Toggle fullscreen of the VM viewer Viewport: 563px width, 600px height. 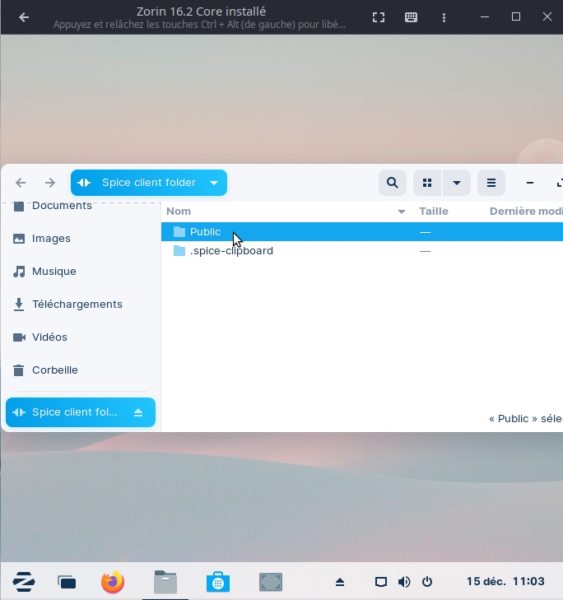pos(379,17)
